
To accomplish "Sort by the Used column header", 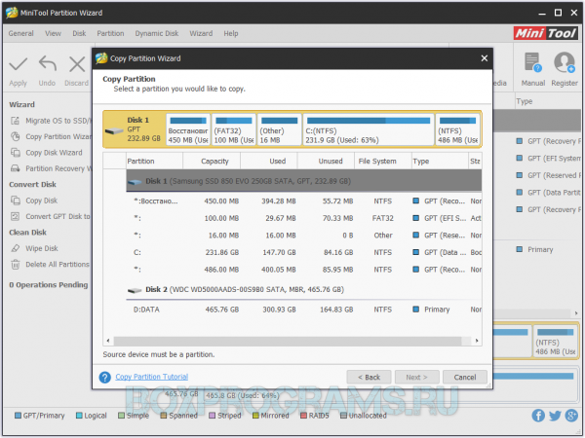I will [x=269, y=161].
